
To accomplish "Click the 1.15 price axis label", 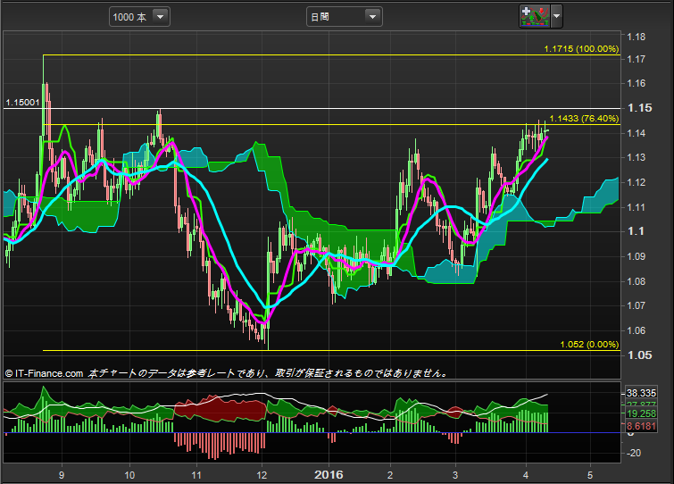I will point(639,108).
